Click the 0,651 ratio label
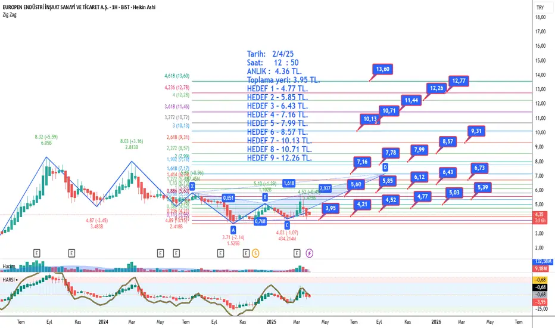Viewport: 555px width, 328px height. pyautogui.click(x=228, y=197)
